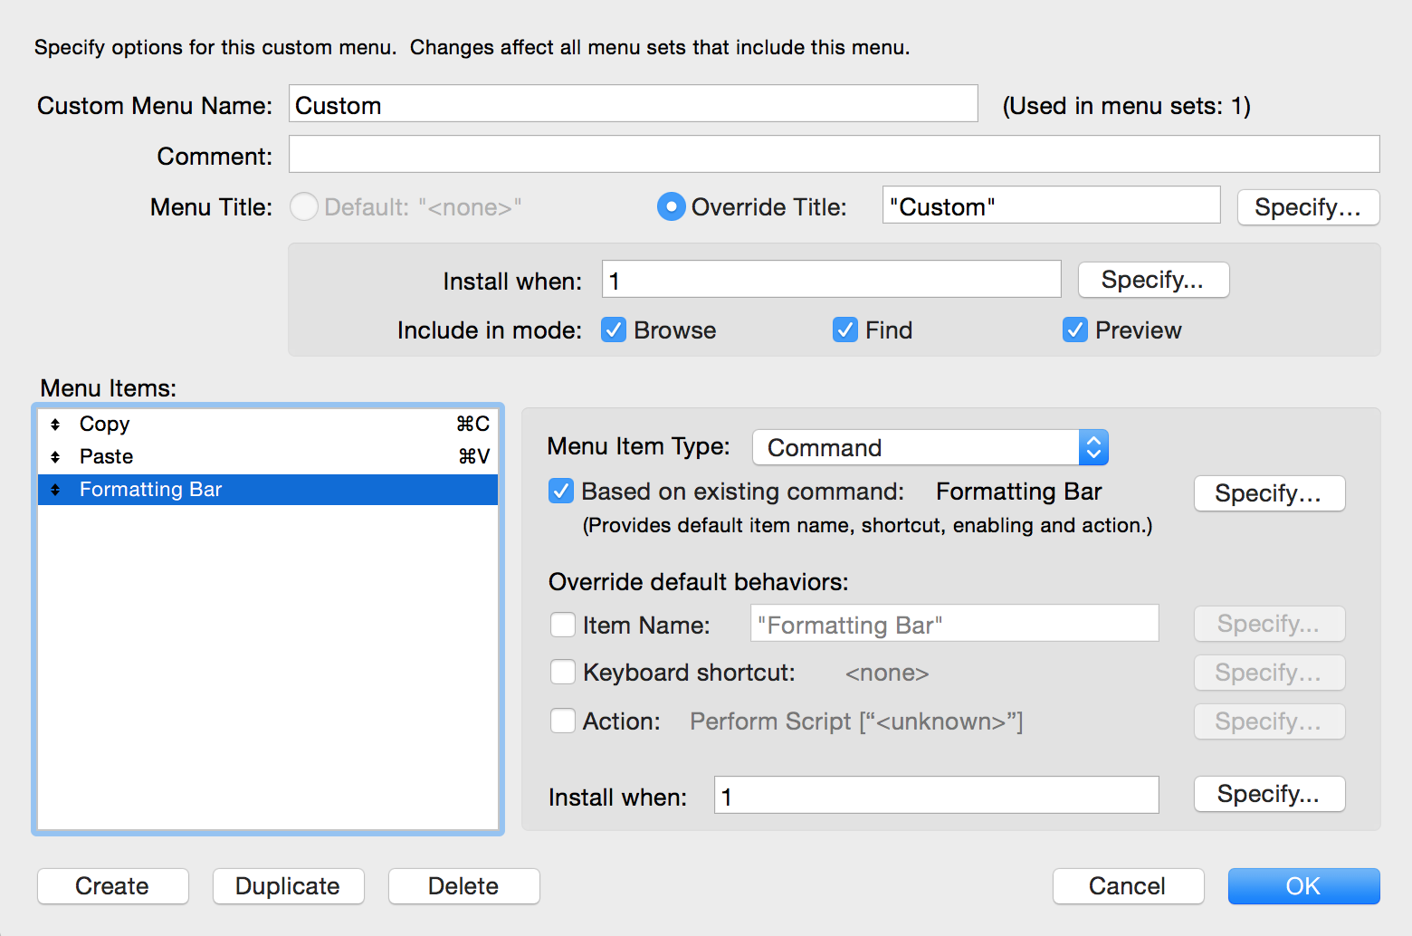This screenshot has height=936, width=1412.
Task: Click the Create button
Action: [113, 886]
